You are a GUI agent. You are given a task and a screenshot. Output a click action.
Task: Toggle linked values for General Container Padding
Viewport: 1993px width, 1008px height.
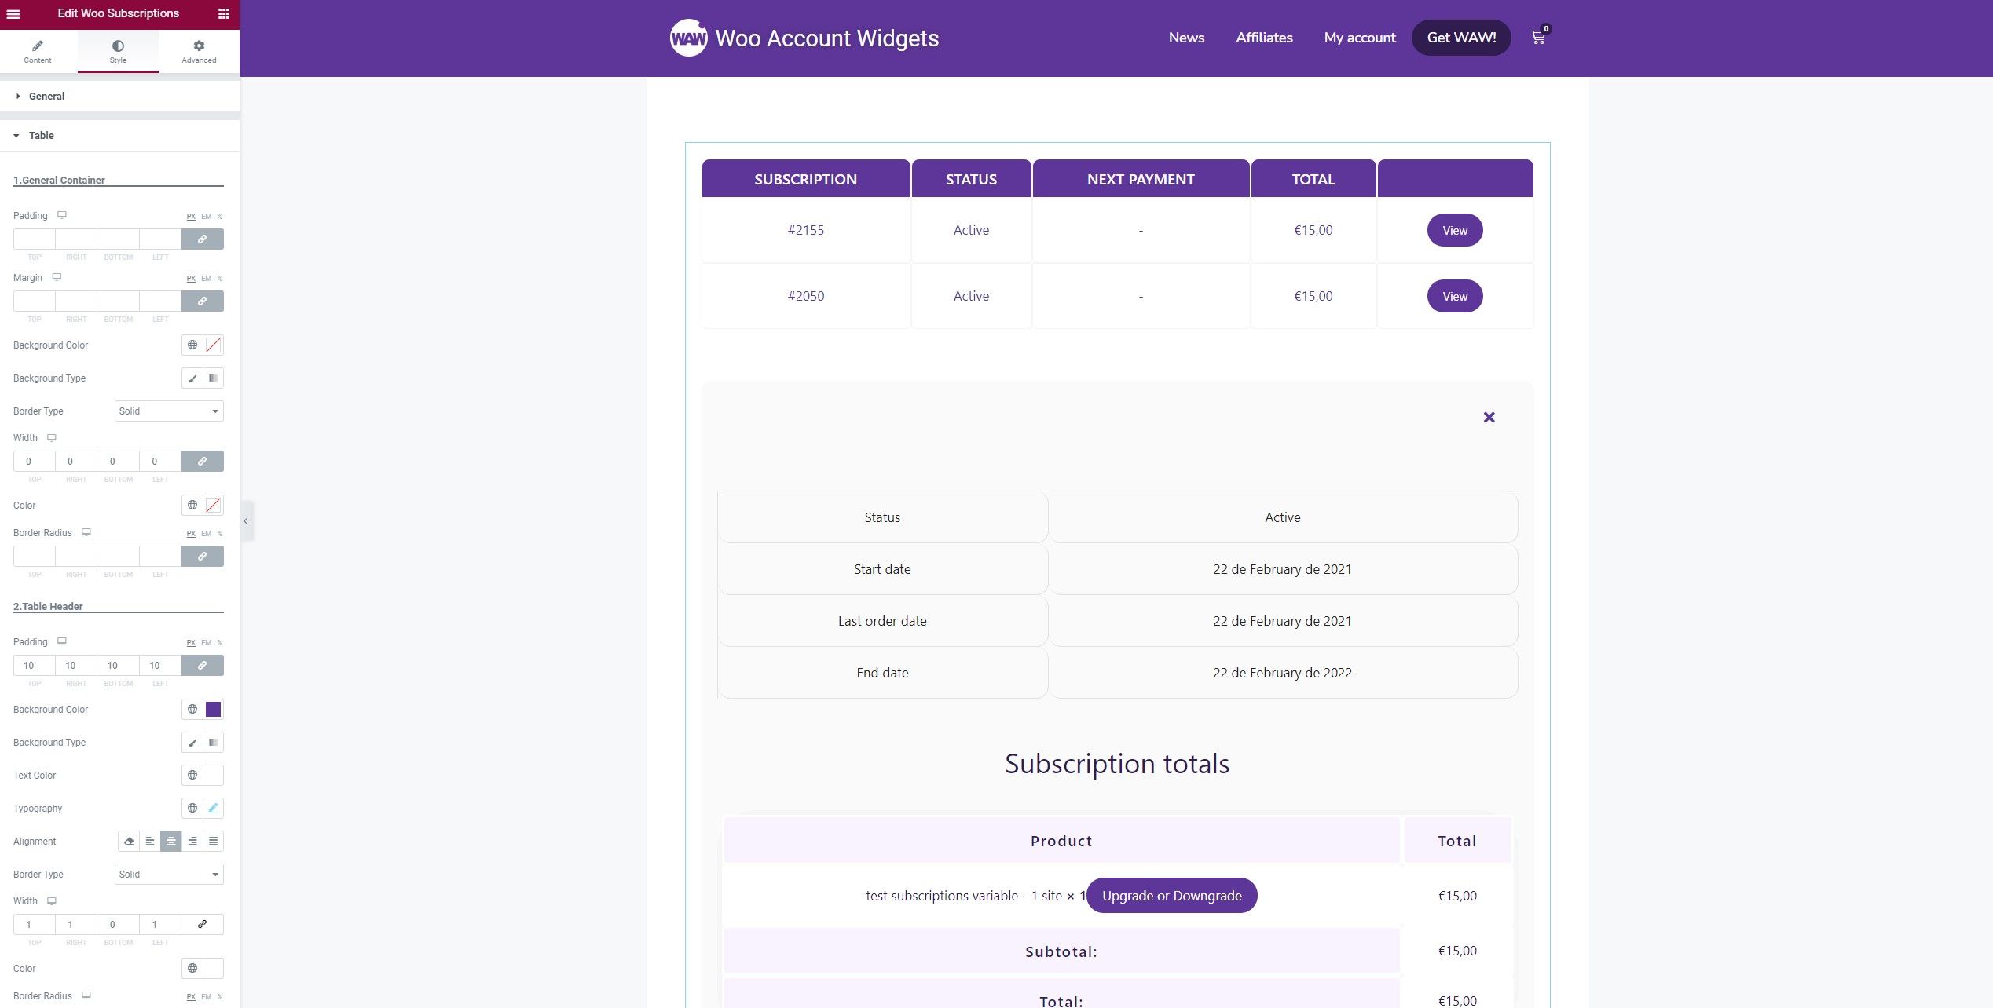(202, 239)
